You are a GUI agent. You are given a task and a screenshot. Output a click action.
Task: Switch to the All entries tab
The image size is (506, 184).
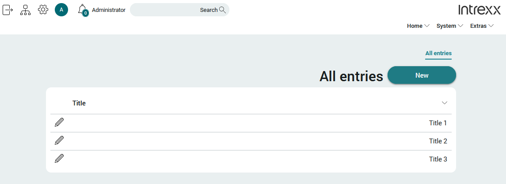pyautogui.click(x=438, y=53)
